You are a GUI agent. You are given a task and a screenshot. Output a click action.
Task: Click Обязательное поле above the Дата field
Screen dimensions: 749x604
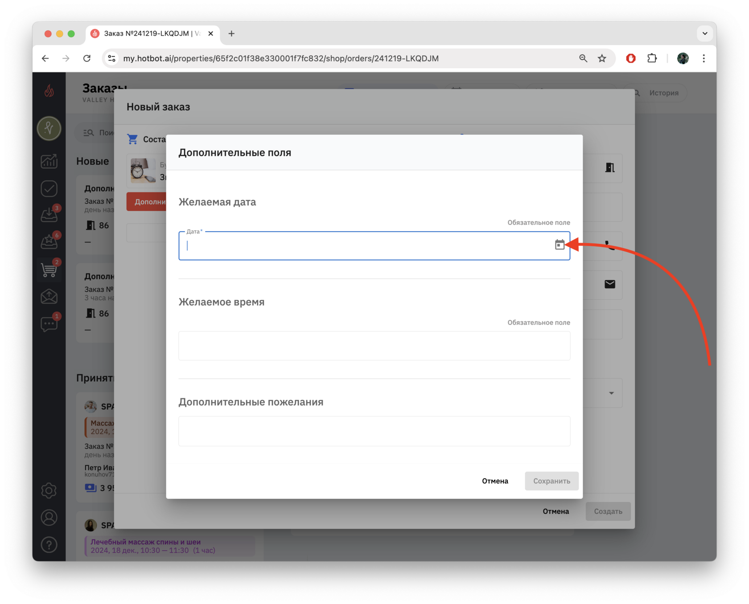coord(539,223)
